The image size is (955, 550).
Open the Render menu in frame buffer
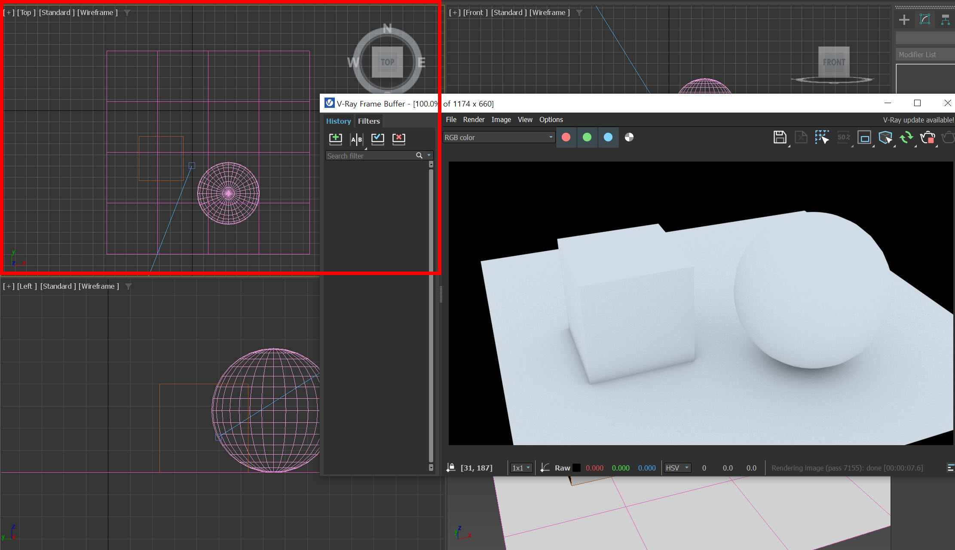click(474, 119)
